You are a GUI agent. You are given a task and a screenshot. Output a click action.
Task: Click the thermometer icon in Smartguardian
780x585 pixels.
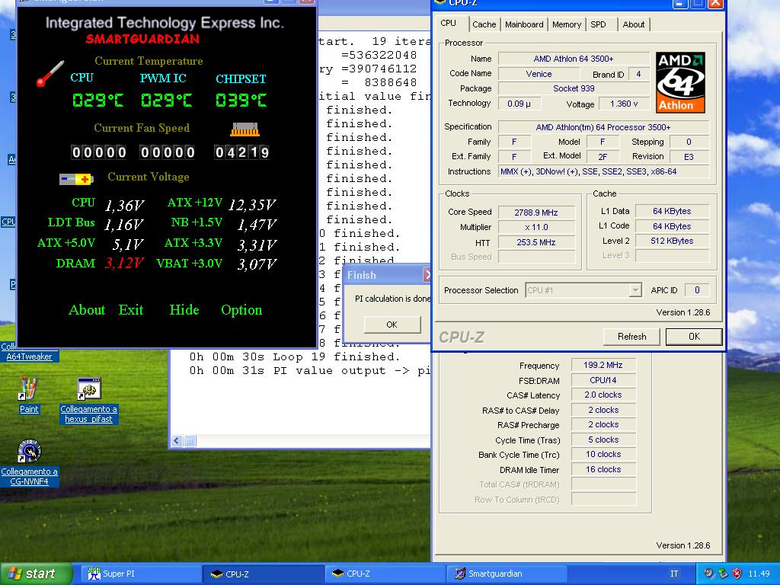tap(50, 74)
